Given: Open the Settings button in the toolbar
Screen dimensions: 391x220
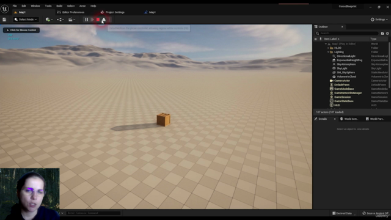Looking at the screenshot, I should [x=379, y=20].
